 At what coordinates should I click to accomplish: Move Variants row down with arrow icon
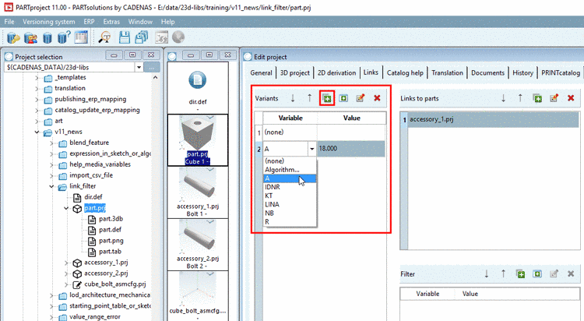293,98
